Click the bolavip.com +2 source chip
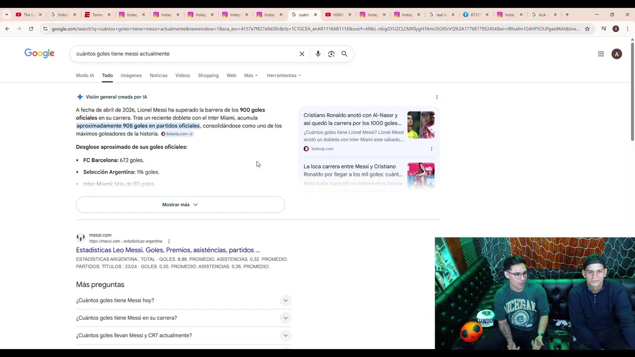635x357 pixels. coord(177,134)
